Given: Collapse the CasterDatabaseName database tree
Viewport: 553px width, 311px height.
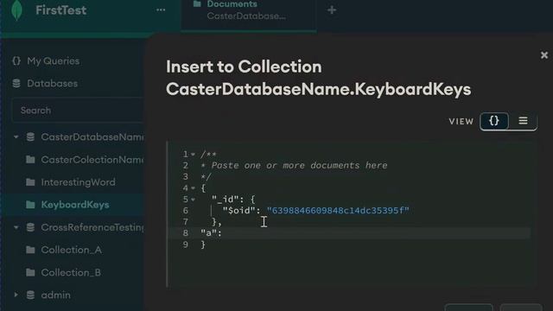Looking at the screenshot, I should point(16,136).
